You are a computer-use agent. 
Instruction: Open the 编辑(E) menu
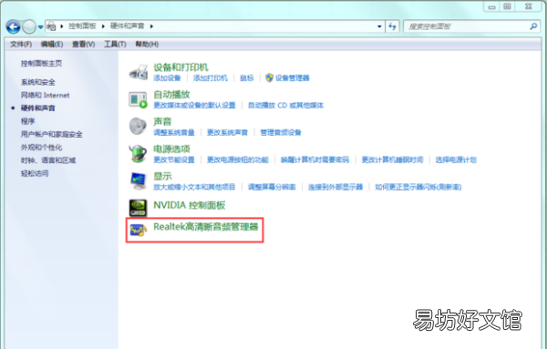point(52,45)
